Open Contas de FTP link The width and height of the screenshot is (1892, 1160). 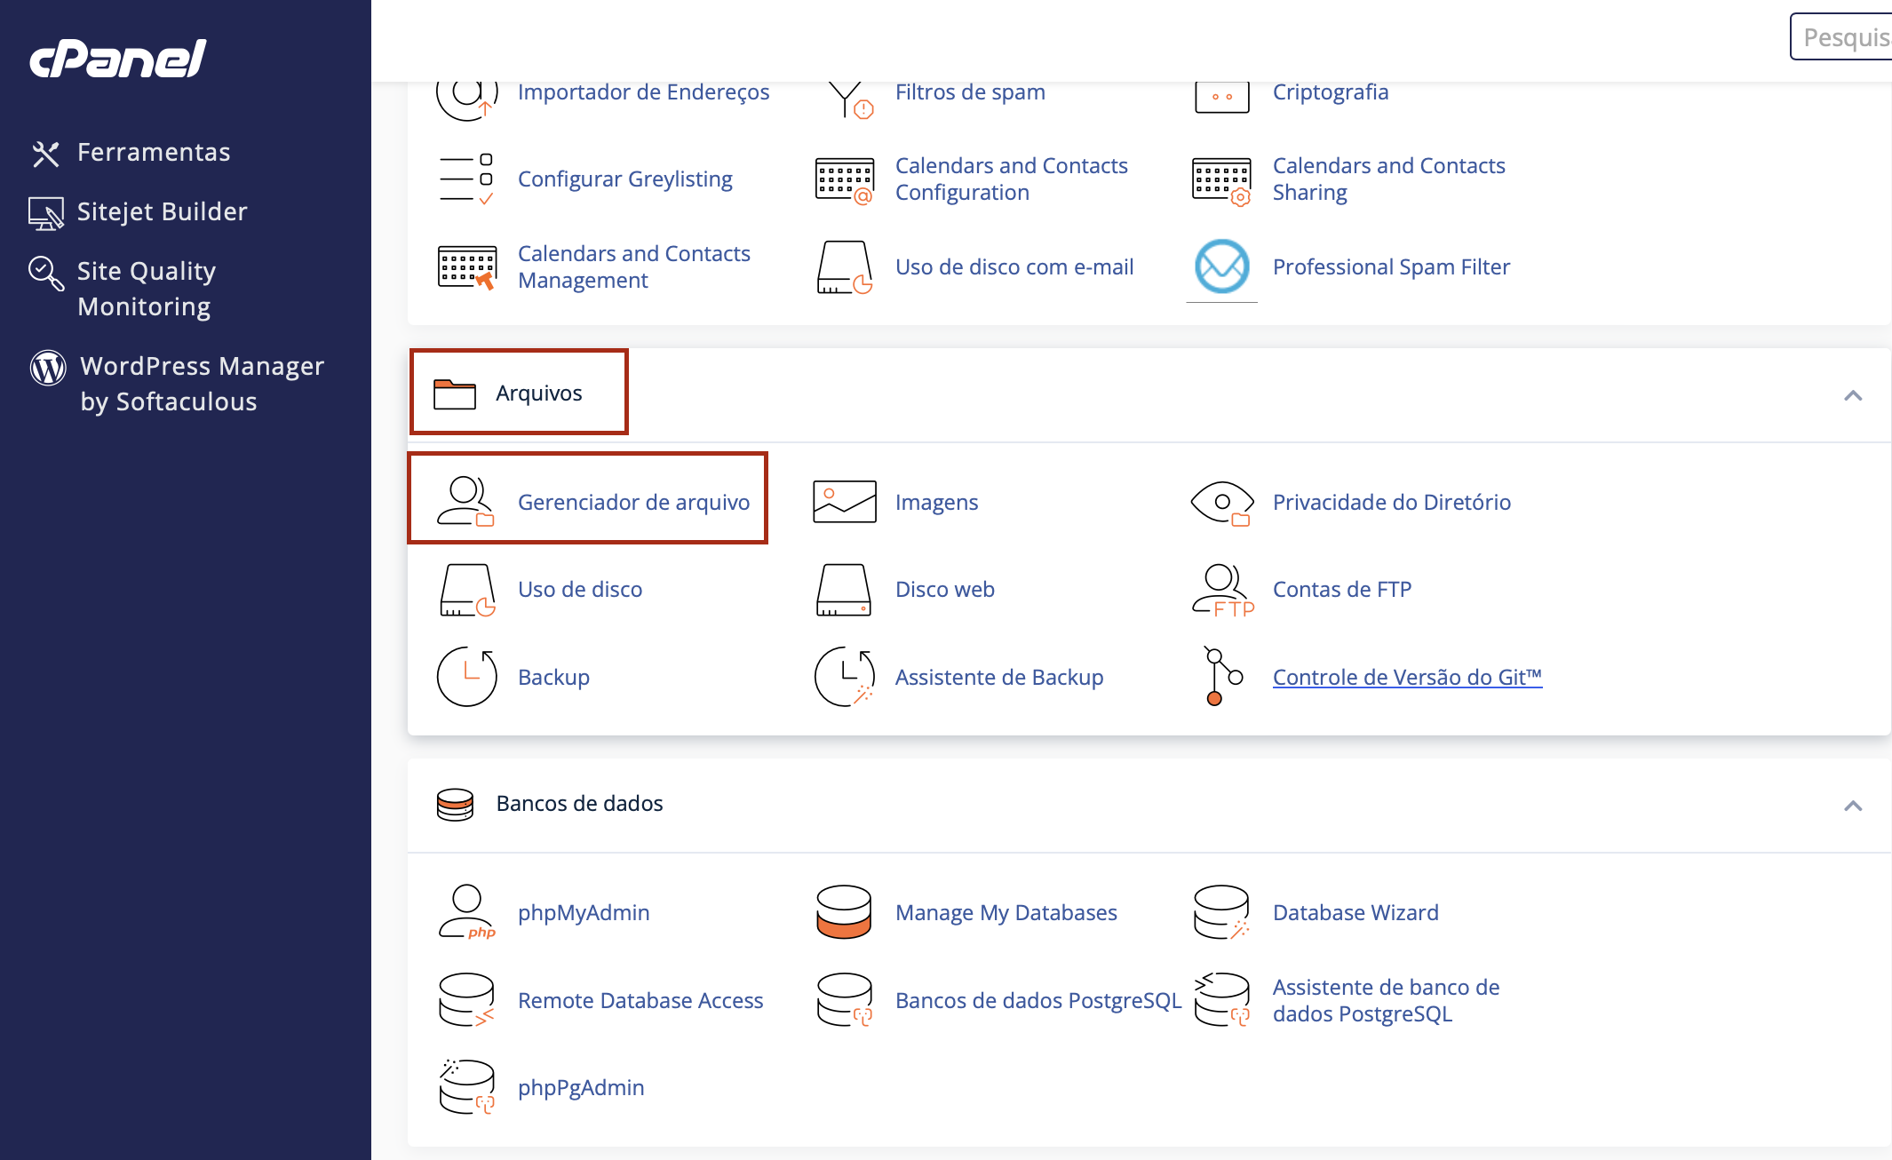tap(1341, 590)
